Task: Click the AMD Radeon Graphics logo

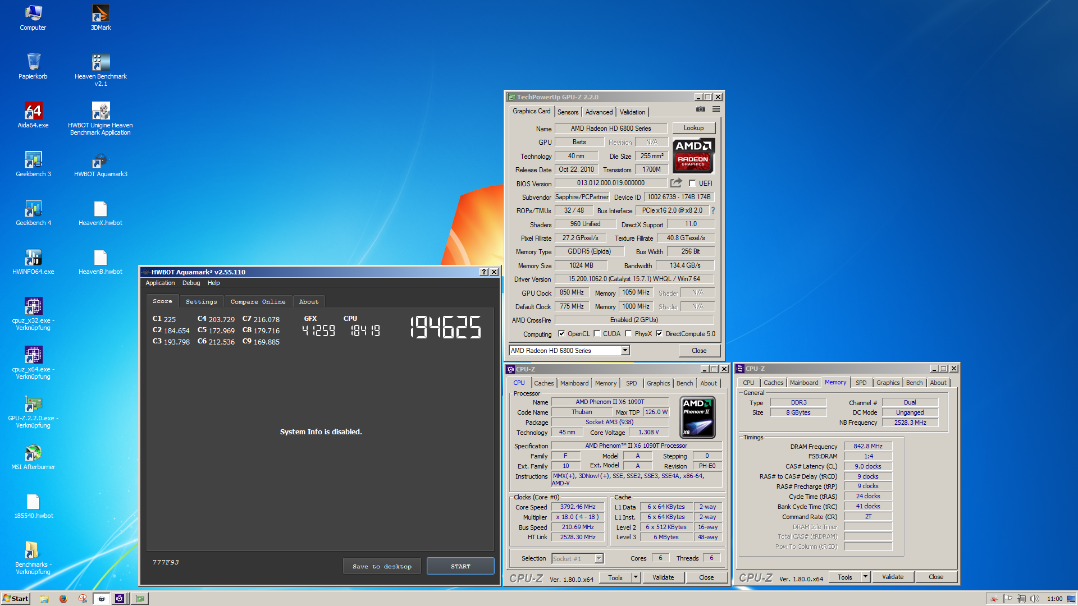Action: tap(693, 155)
